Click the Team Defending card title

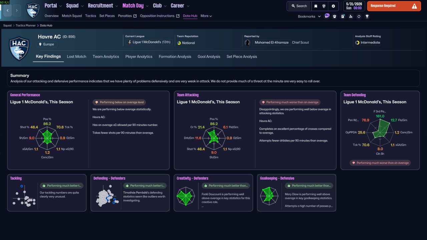coord(355,95)
